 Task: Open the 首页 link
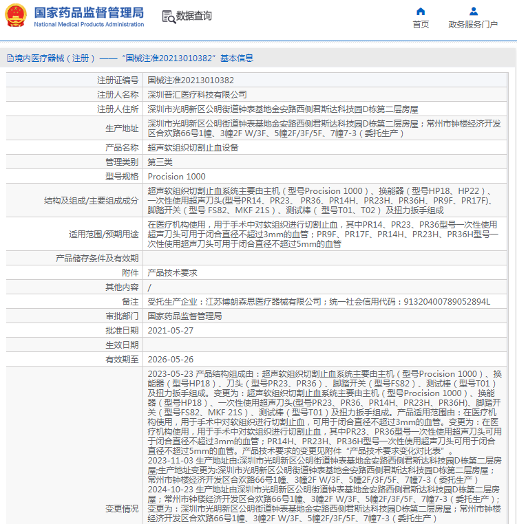tap(421, 25)
